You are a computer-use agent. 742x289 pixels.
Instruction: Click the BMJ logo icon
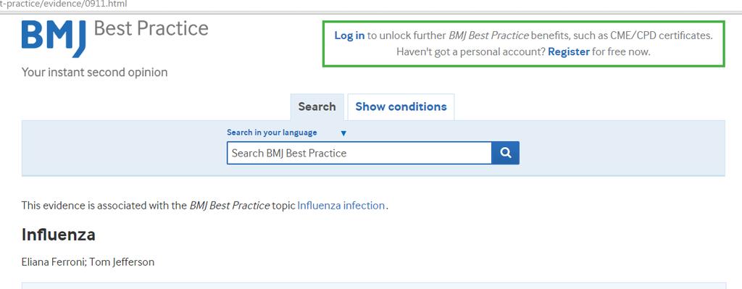[54, 38]
